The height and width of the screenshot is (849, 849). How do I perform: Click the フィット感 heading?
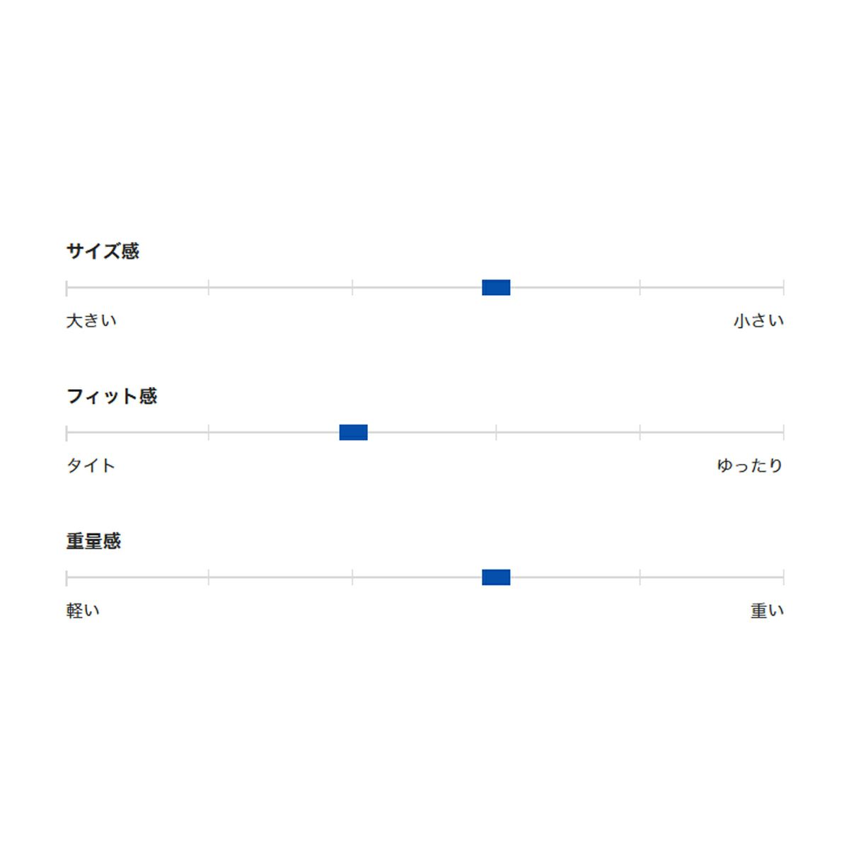tap(112, 396)
